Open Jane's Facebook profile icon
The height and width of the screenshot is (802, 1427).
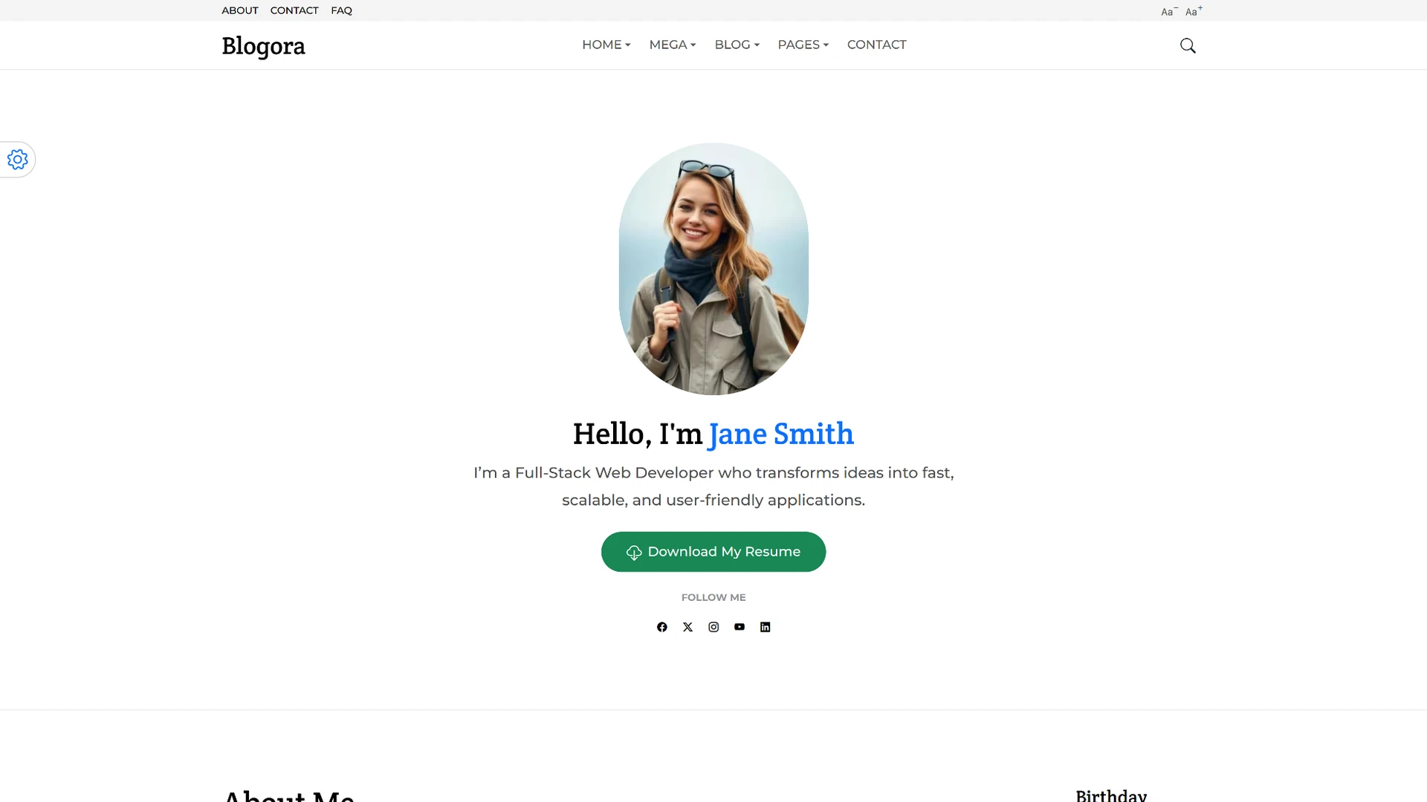point(662,627)
